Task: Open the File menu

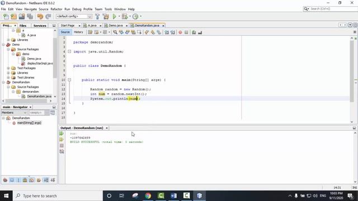Action: point(3,9)
